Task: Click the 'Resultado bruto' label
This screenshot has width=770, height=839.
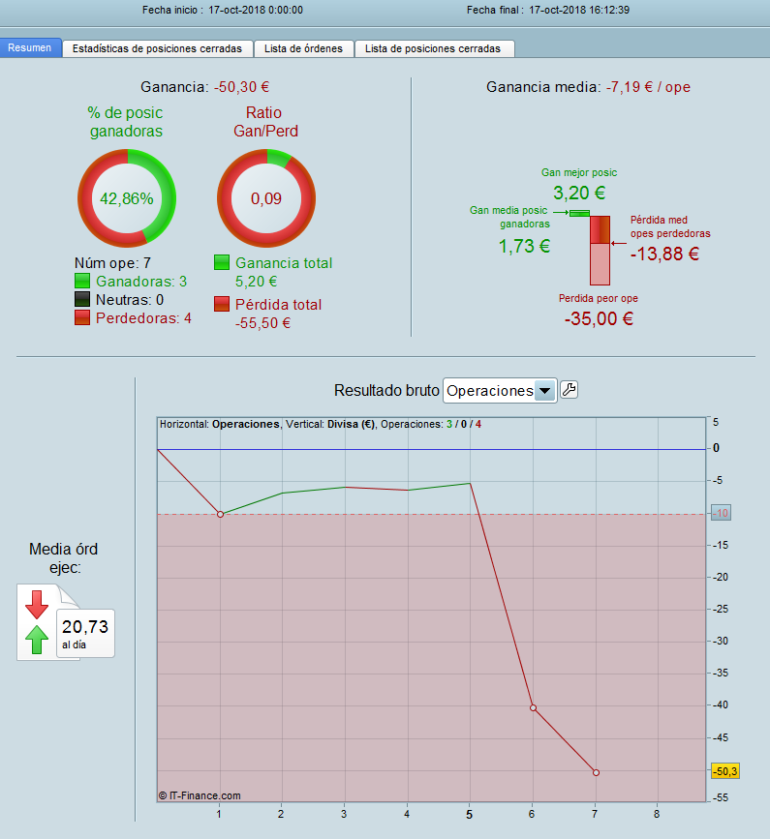Action: point(386,391)
